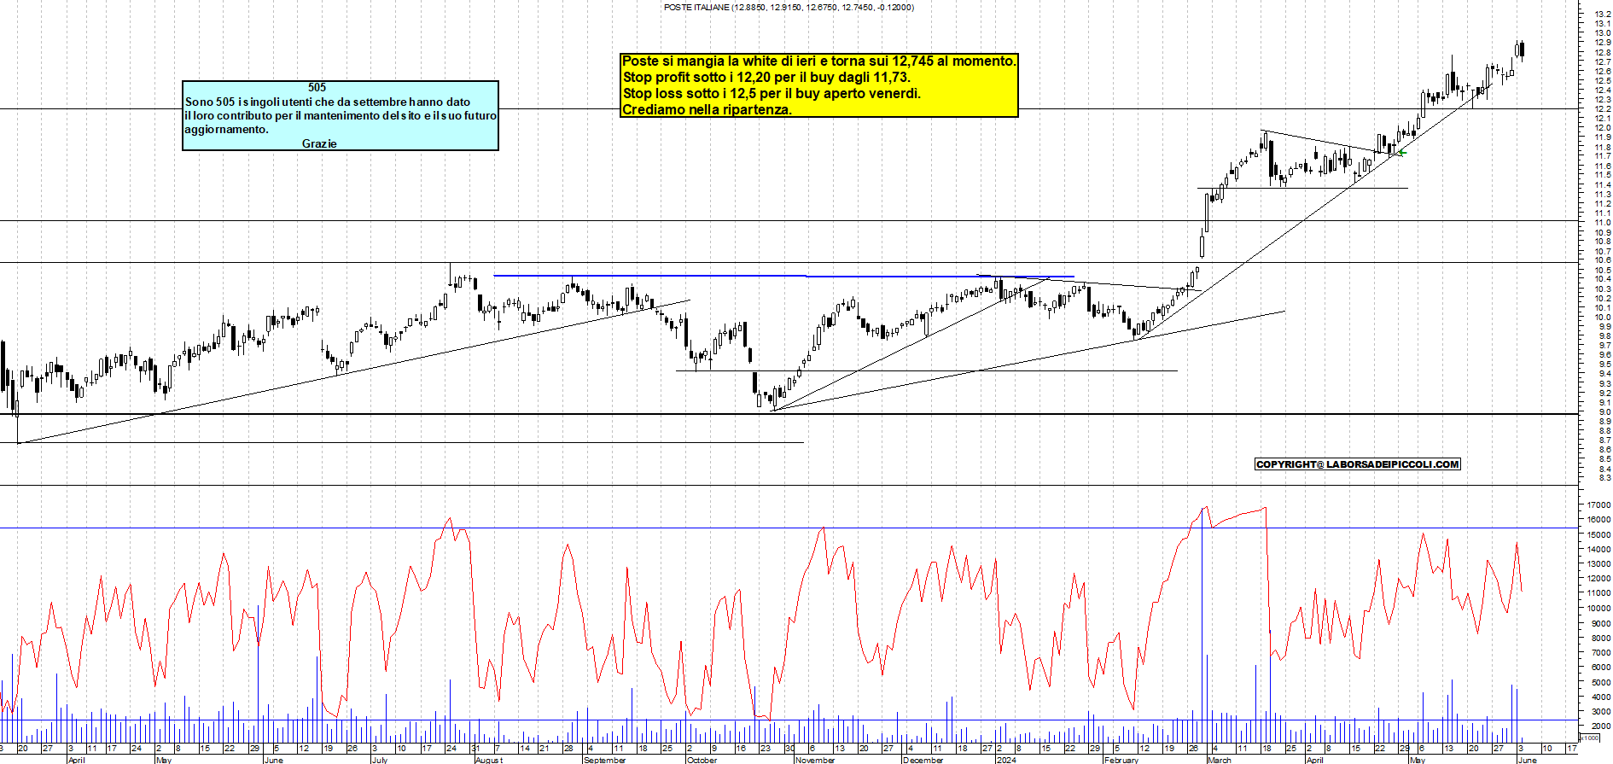1613x764 pixels.
Task: Click the 'September' month label
Action: point(604,760)
